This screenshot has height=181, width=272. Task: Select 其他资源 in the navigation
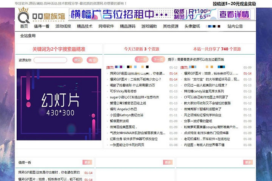click(171, 26)
